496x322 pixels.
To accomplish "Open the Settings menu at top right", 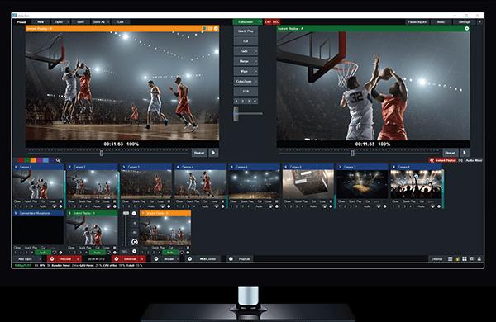I will coord(464,22).
